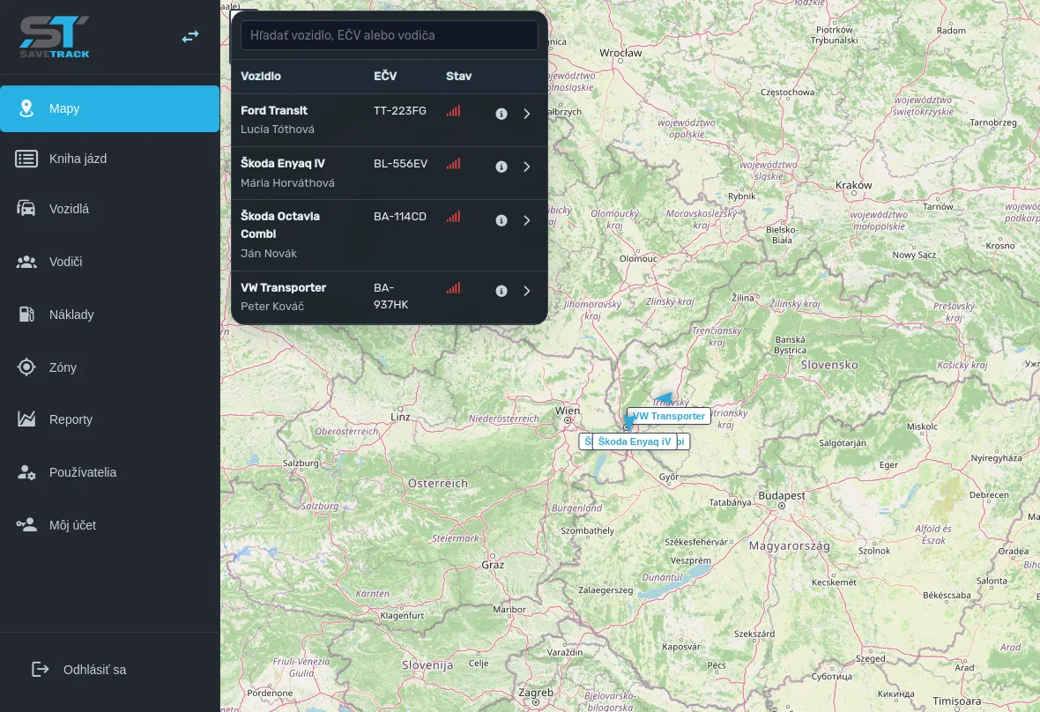Click the Zóny target icon
1040x712 pixels.
pos(26,367)
